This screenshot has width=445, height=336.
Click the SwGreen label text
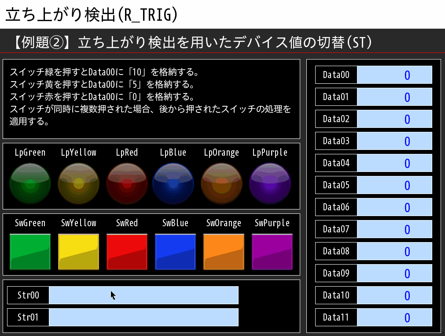click(30, 223)
